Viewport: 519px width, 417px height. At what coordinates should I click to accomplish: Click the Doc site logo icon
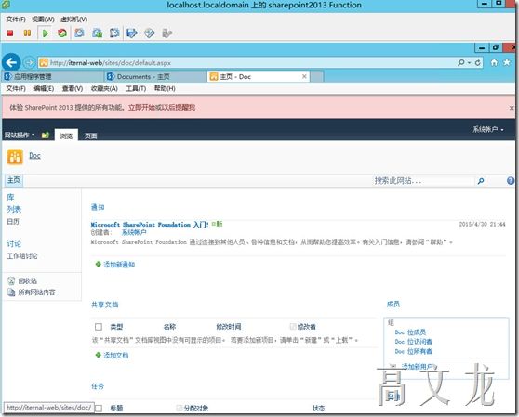(x=15, y=157)
